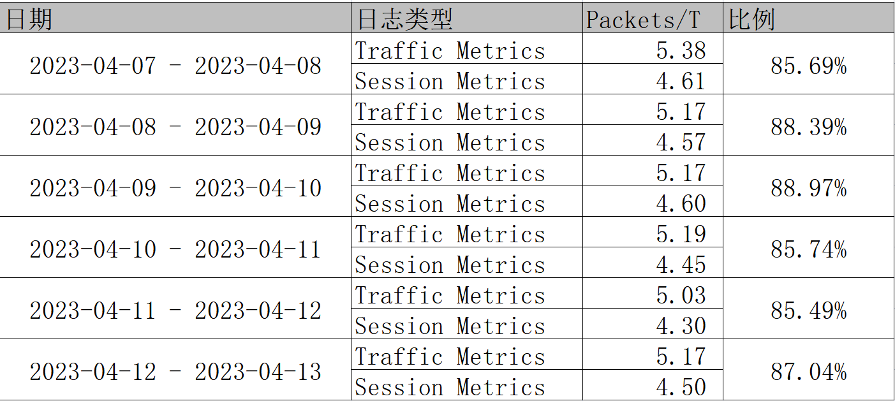Select the packets value 4.61

[681, 80]
